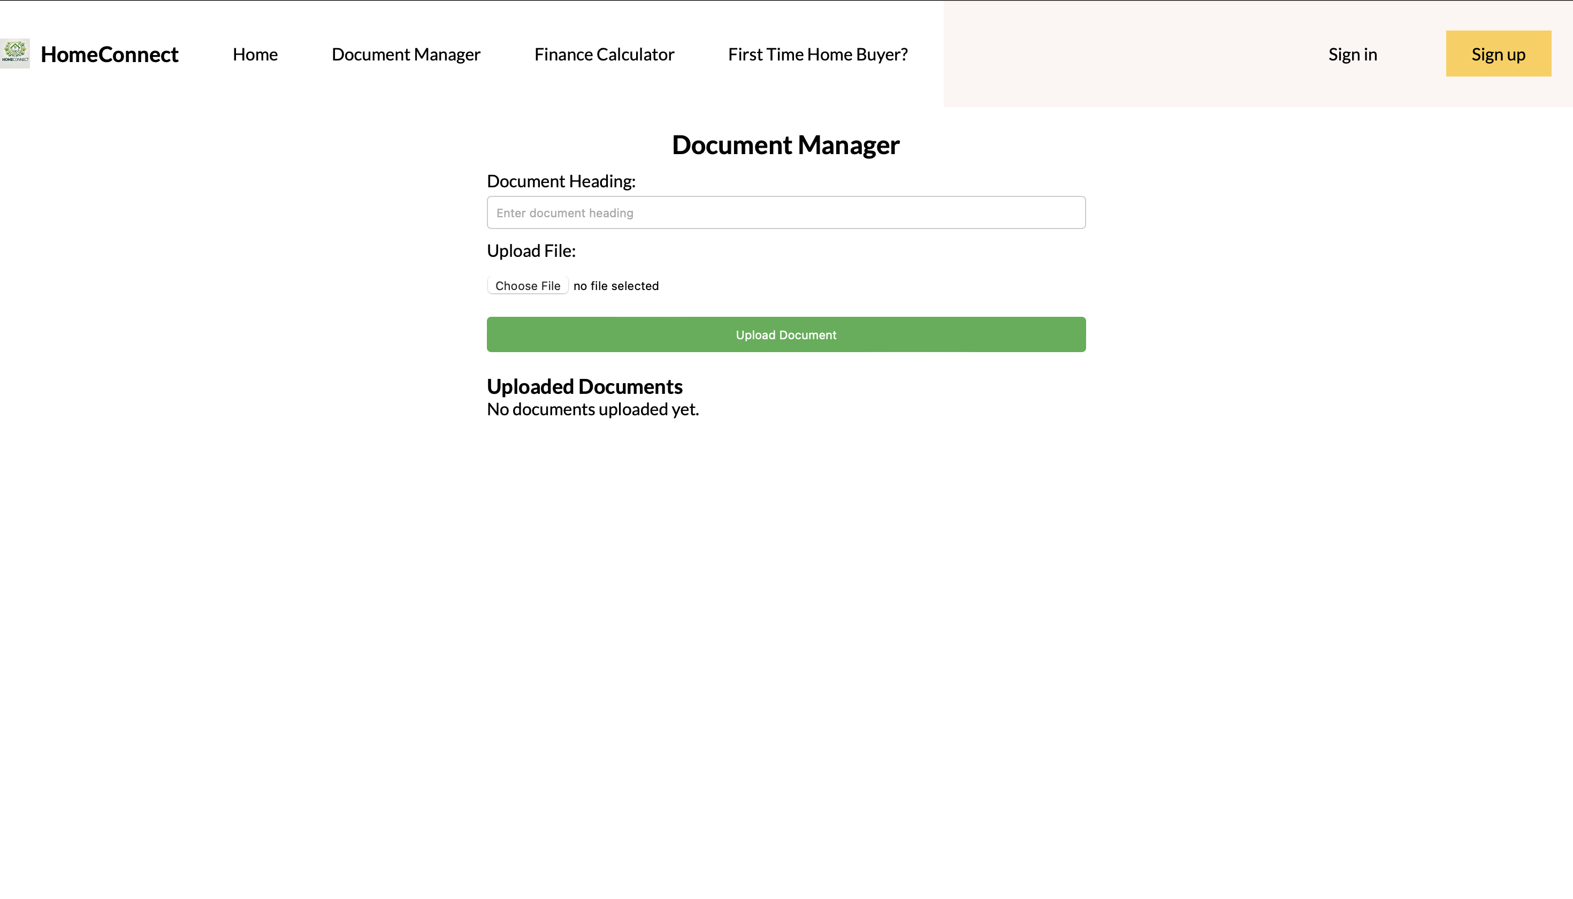Click the Uploaded Documents section heading
1573x899 pixels.
click(584, 386)
